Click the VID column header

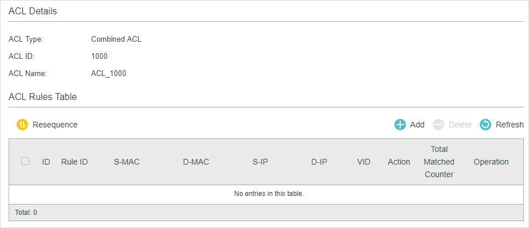click(364, 162)
